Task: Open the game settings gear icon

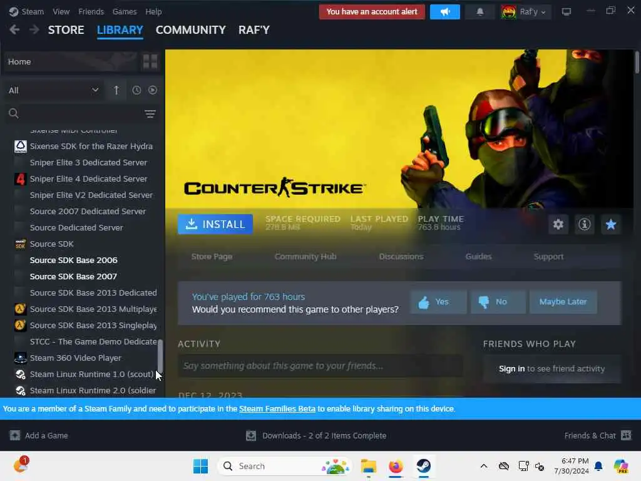Action: (x=558, y=224)
